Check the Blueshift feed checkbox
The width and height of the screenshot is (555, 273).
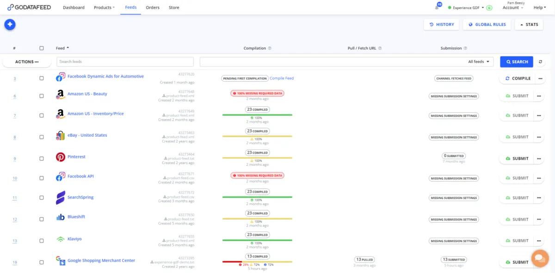(42, 219)
